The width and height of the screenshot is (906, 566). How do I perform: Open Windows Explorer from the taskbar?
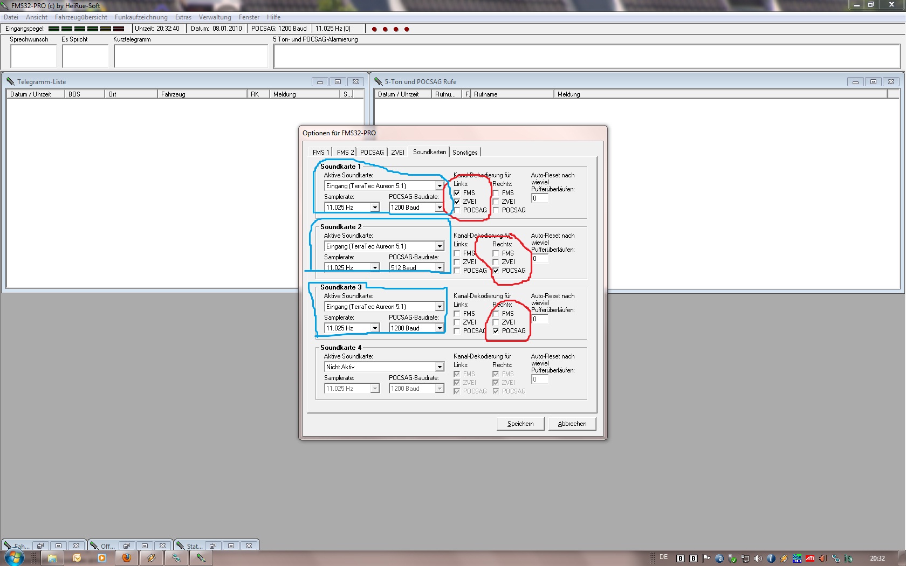tap(52, 558)
